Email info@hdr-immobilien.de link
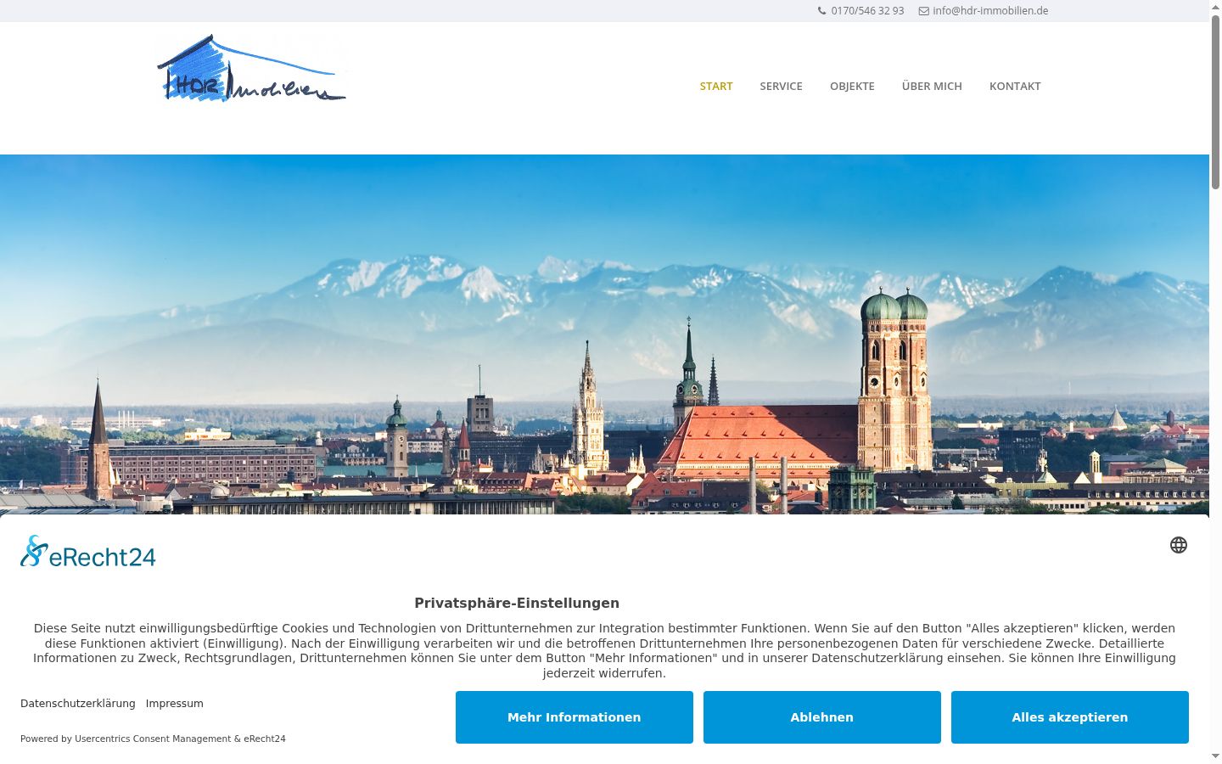Image resolution: width=1222 pixels, height=764 pixels. [990, 11]
